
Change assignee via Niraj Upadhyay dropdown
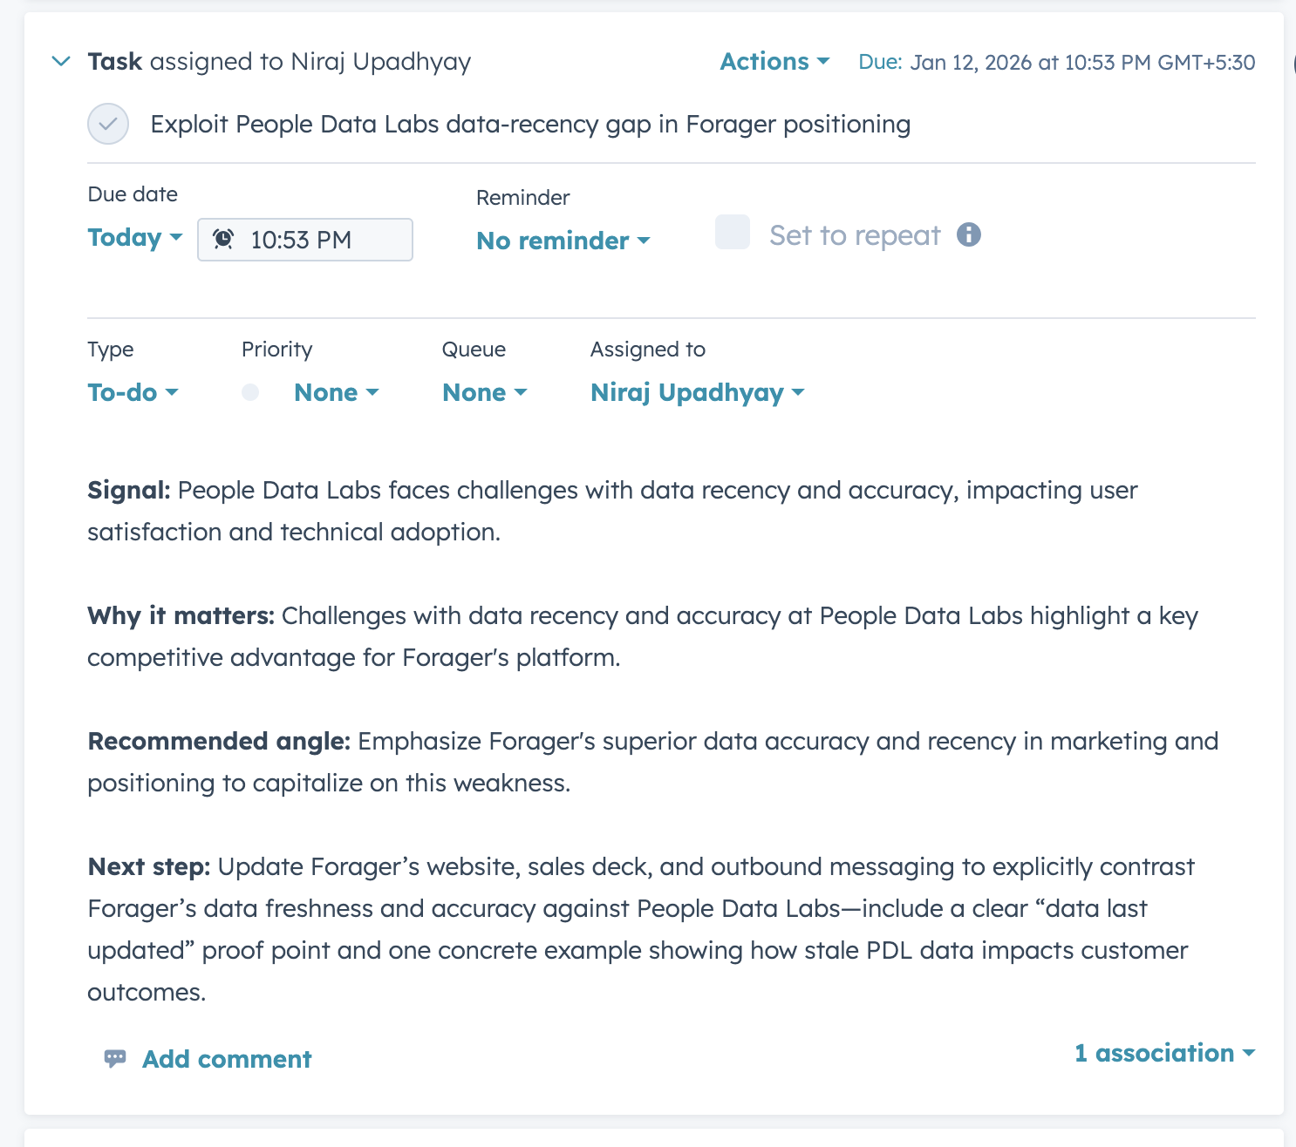point(696,392)
